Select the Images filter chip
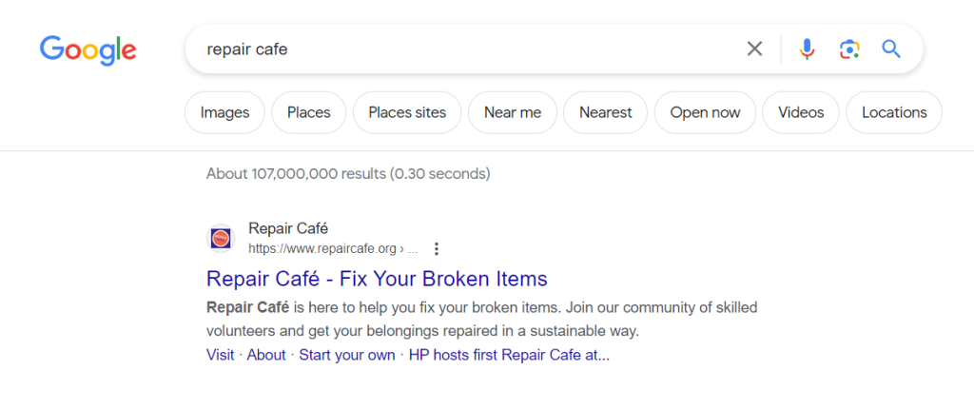974x410 pixels. click(x=224, y=112)
